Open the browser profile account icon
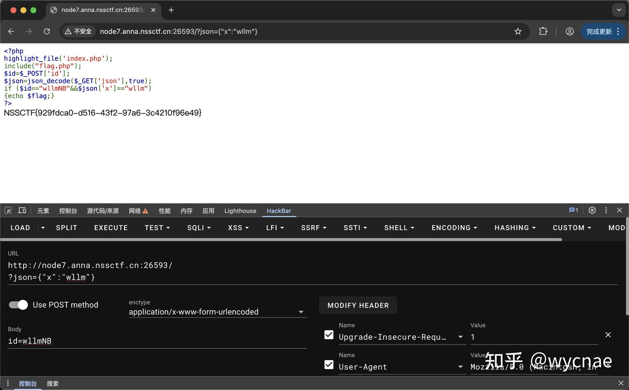This screenshot has height=390, width=629. (569, 31)
